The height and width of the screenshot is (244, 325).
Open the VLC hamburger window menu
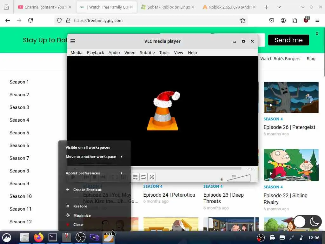tap(73, 41)
